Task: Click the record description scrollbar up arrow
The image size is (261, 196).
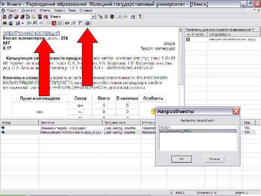Action: coord(181,30)
